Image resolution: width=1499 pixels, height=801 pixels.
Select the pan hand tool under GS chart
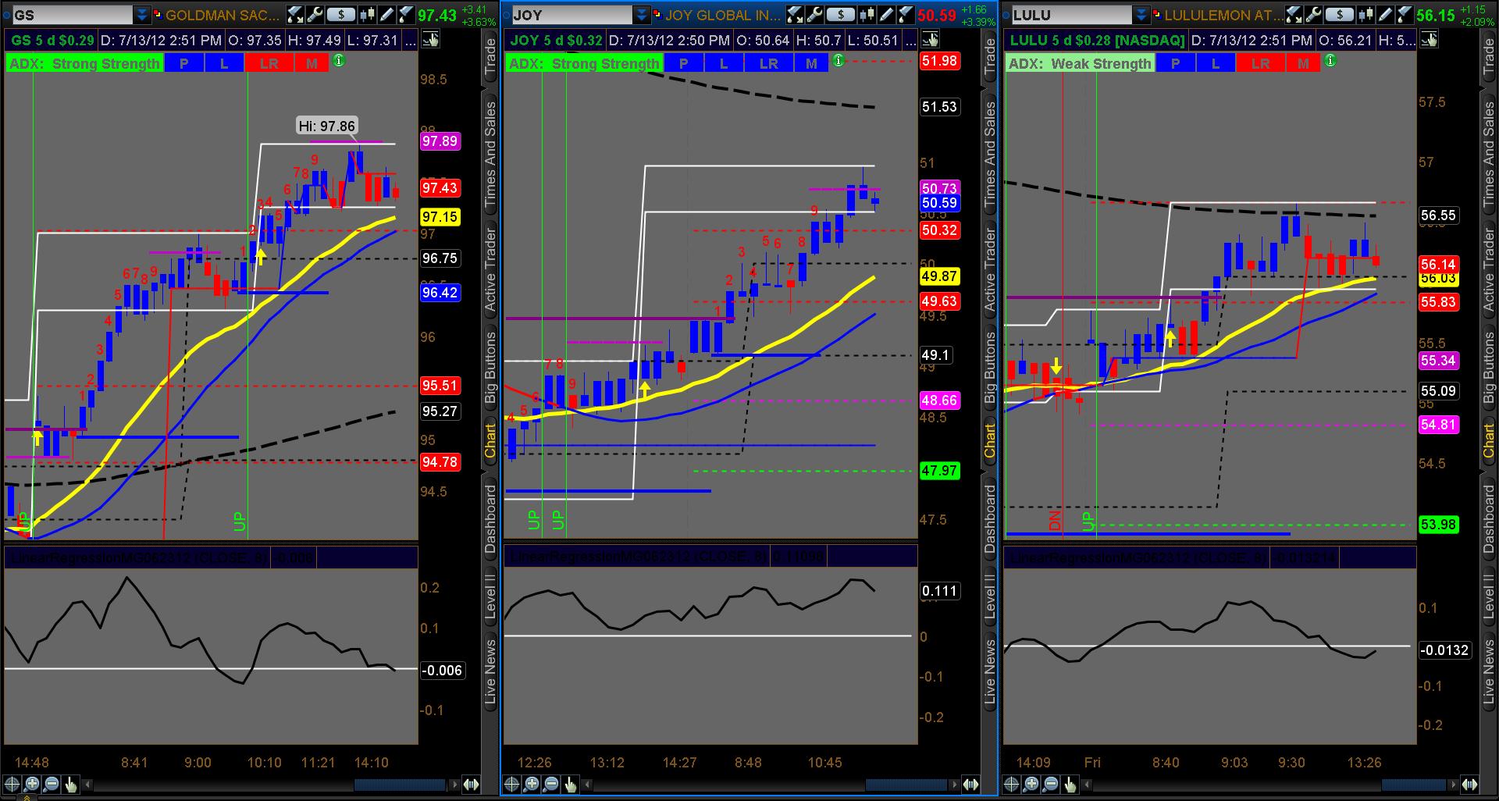coord(71,785)
